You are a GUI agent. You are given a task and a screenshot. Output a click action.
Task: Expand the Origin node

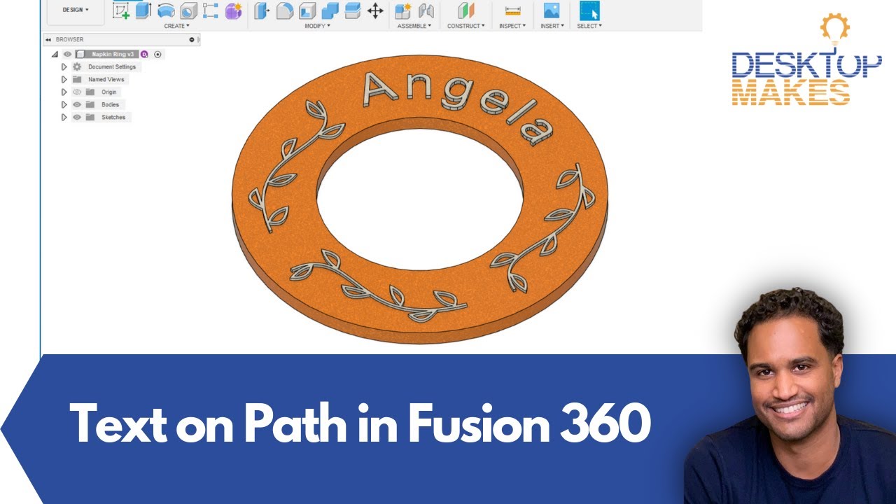[64, 92]
